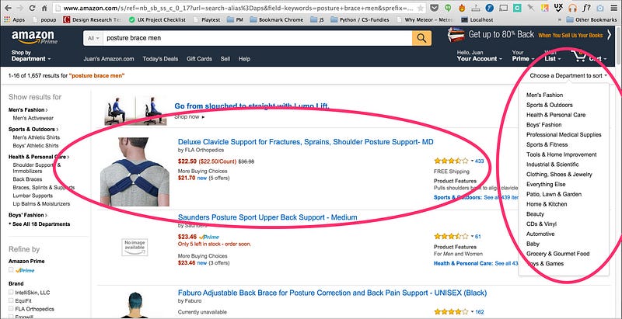
Task: Open the All search category dropdown
Action: pos(93,38)
